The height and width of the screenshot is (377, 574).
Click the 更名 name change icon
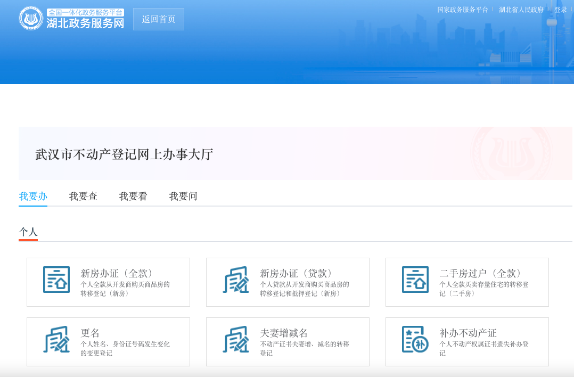coord(56,339)
